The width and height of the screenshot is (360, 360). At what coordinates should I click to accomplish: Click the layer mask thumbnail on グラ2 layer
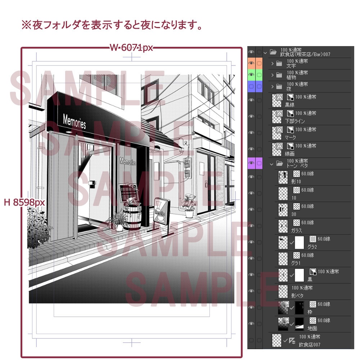300,243
